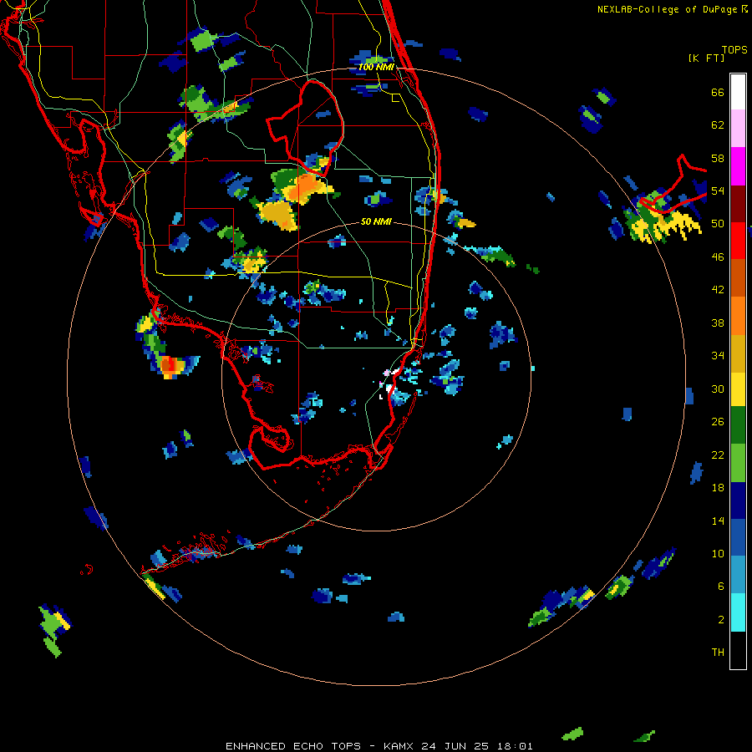Click the 50 legend value
The image size is (752, 752).
pyautogui.click(x=718, y=225)
